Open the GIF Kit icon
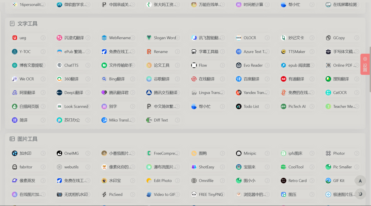 pos(328,181)
